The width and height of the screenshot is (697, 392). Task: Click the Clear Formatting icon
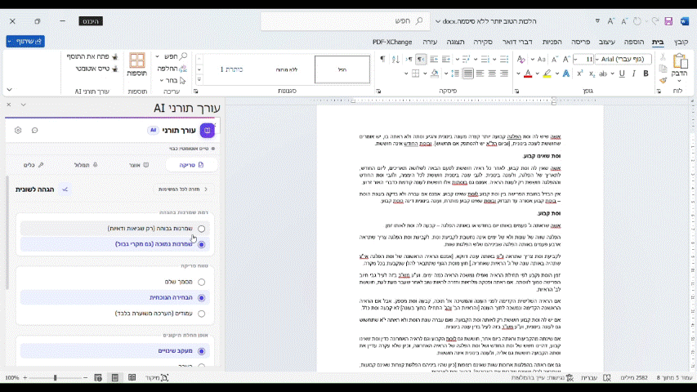(x=521, y=59)
